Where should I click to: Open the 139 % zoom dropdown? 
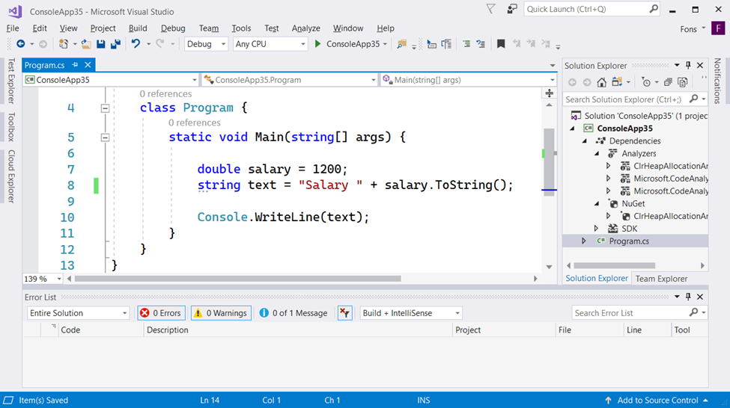pyautogui.click(x=43, y=279)
